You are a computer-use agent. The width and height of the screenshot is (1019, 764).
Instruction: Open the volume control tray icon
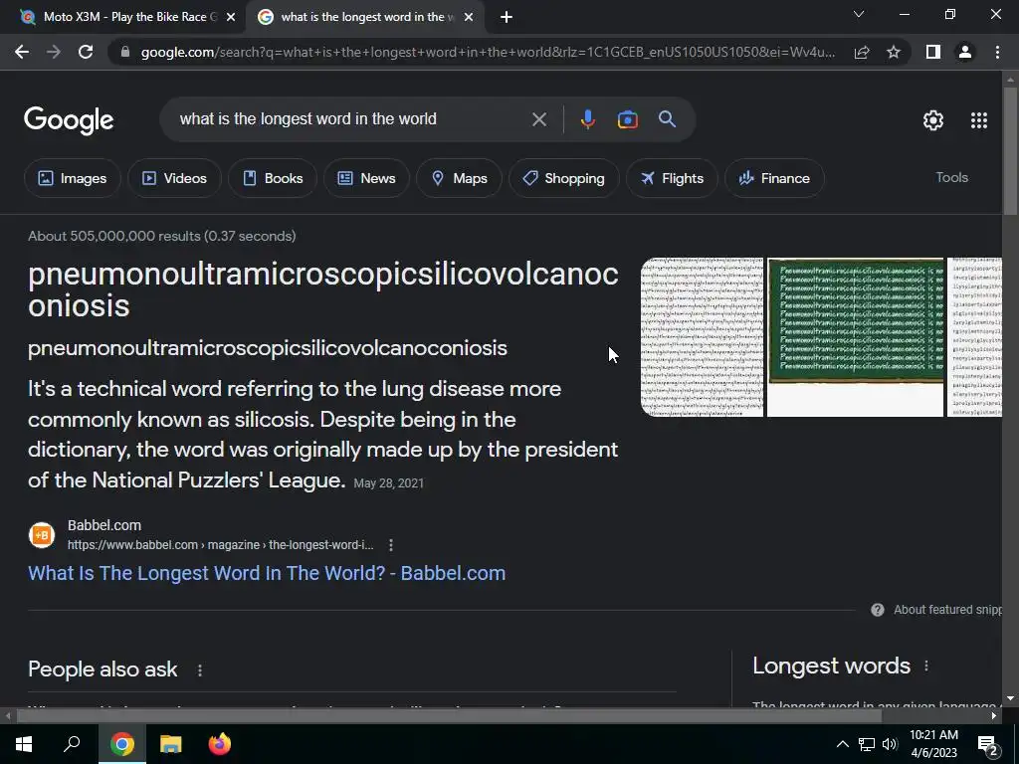tap(890, 744)
